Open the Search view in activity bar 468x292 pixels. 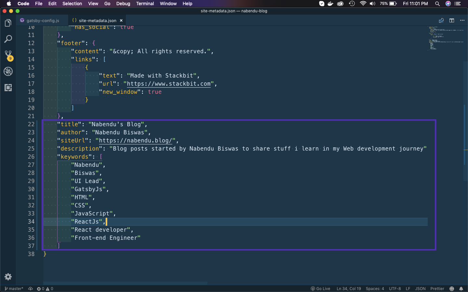(8, 39)
